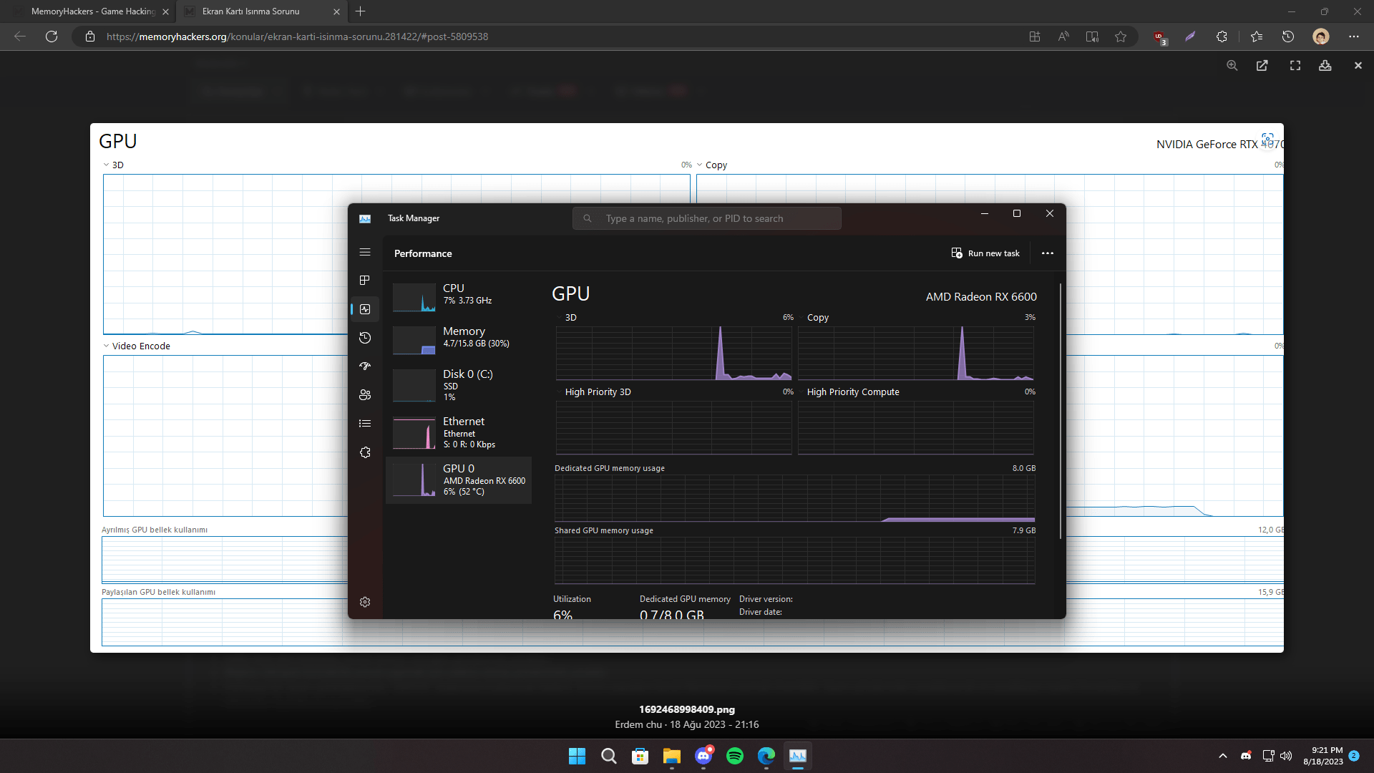The width and height of the screenshot is (1374, 773).
Task: Show hidden system tray icons
Action: [1223, 756]
